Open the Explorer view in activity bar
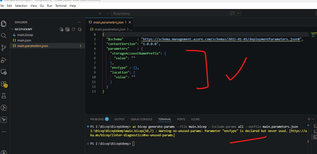317x154 pixels. click(x=4, y=24)
